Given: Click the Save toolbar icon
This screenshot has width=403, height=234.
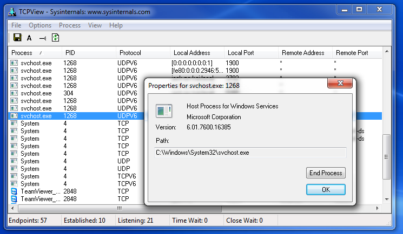Looking at the screenshot, I should click(17, 38).
